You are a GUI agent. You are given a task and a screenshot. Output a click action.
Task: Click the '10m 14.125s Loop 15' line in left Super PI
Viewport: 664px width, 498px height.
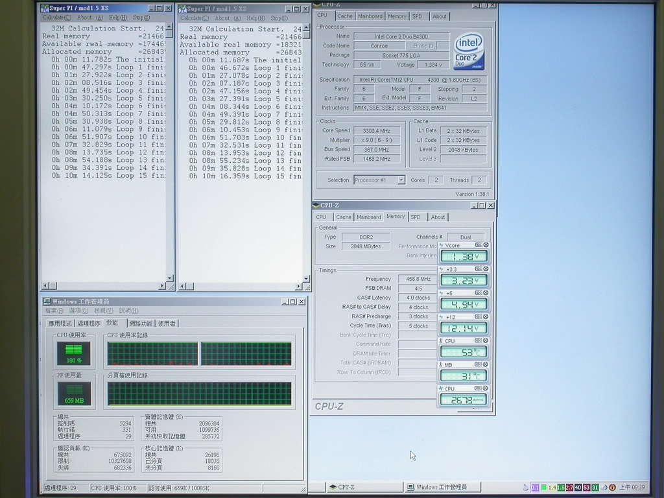(108, 176)
